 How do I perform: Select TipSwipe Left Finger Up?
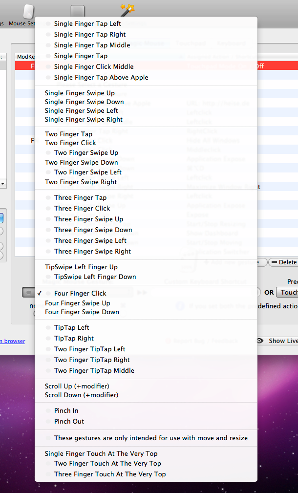81,267
